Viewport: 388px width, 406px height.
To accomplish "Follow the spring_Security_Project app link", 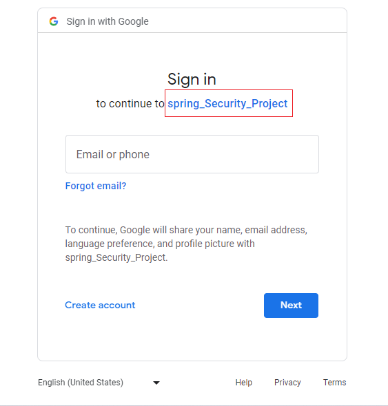I will 227,103.
